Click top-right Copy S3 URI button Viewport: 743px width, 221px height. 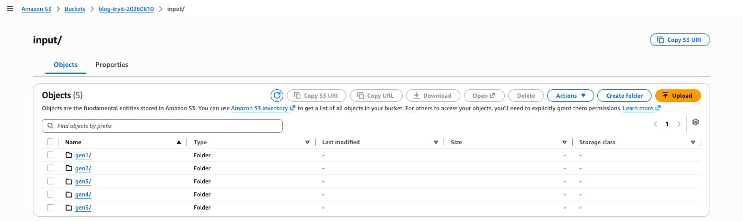click(x=680, y=40)
